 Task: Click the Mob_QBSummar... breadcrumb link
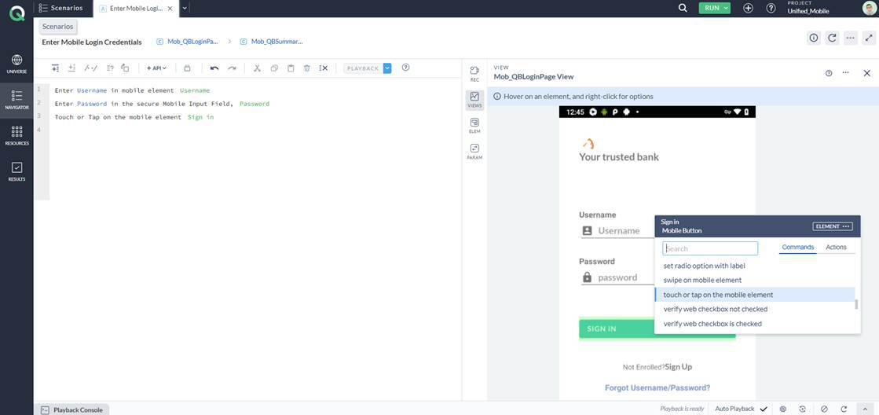pos(277,42)
